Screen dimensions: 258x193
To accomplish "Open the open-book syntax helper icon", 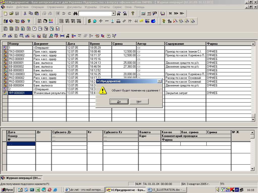I will [163, 14].
